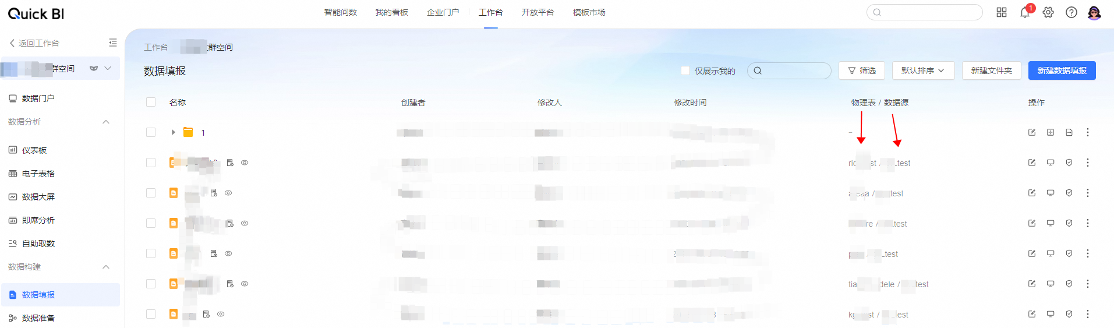This screenshot has height=328, width=1114.
Task: Click the 新建数据填报 button
Action: point(1062,70)
